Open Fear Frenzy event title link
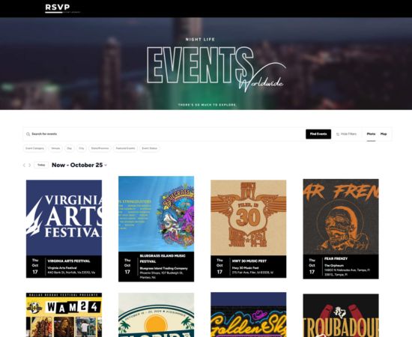The width and height of the screenshot is (412, 337). click(x=336, y=258)
